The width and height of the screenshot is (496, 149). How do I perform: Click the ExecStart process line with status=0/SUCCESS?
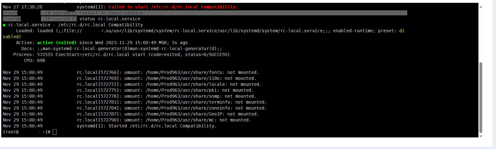coord(133,54)
